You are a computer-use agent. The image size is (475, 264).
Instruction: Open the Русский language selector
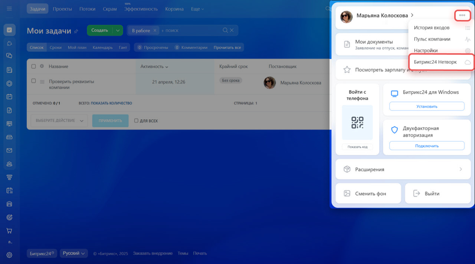(x=73, y=253)
